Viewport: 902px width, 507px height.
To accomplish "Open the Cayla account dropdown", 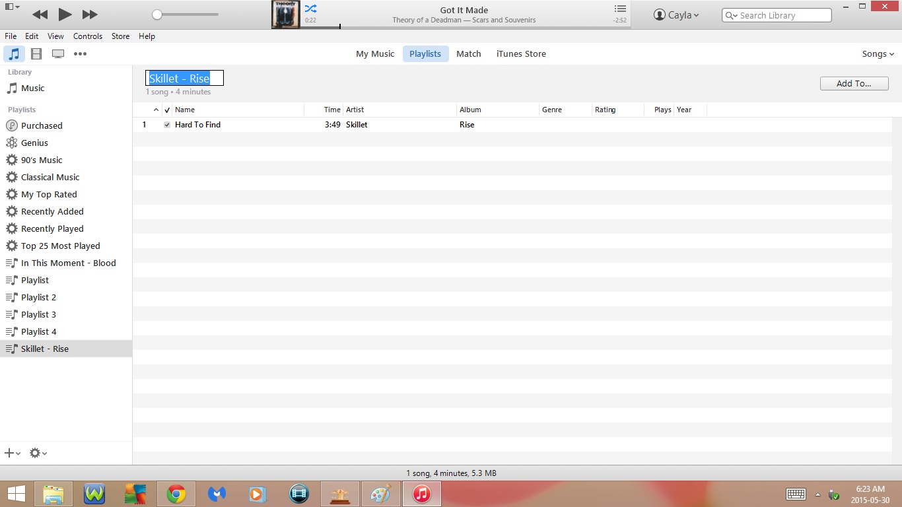I will click(x=676, y=15).
